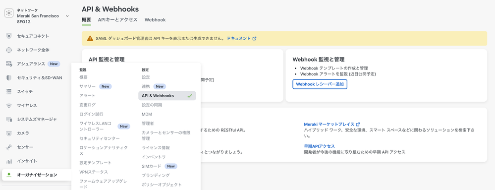The width and height of the screenshot is (495, 190).
Task: Select ログイン試行 in the flyout menu
Action: click(x=92, y=114)
